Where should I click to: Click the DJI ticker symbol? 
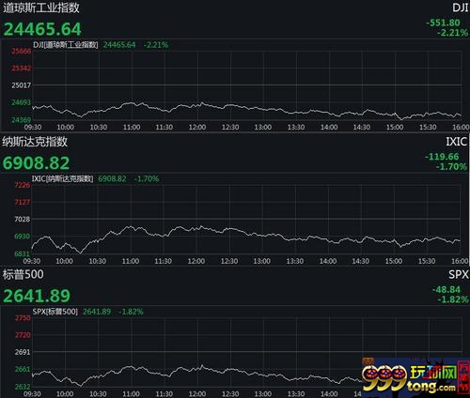pyautogui.click(x=460, y=8)
